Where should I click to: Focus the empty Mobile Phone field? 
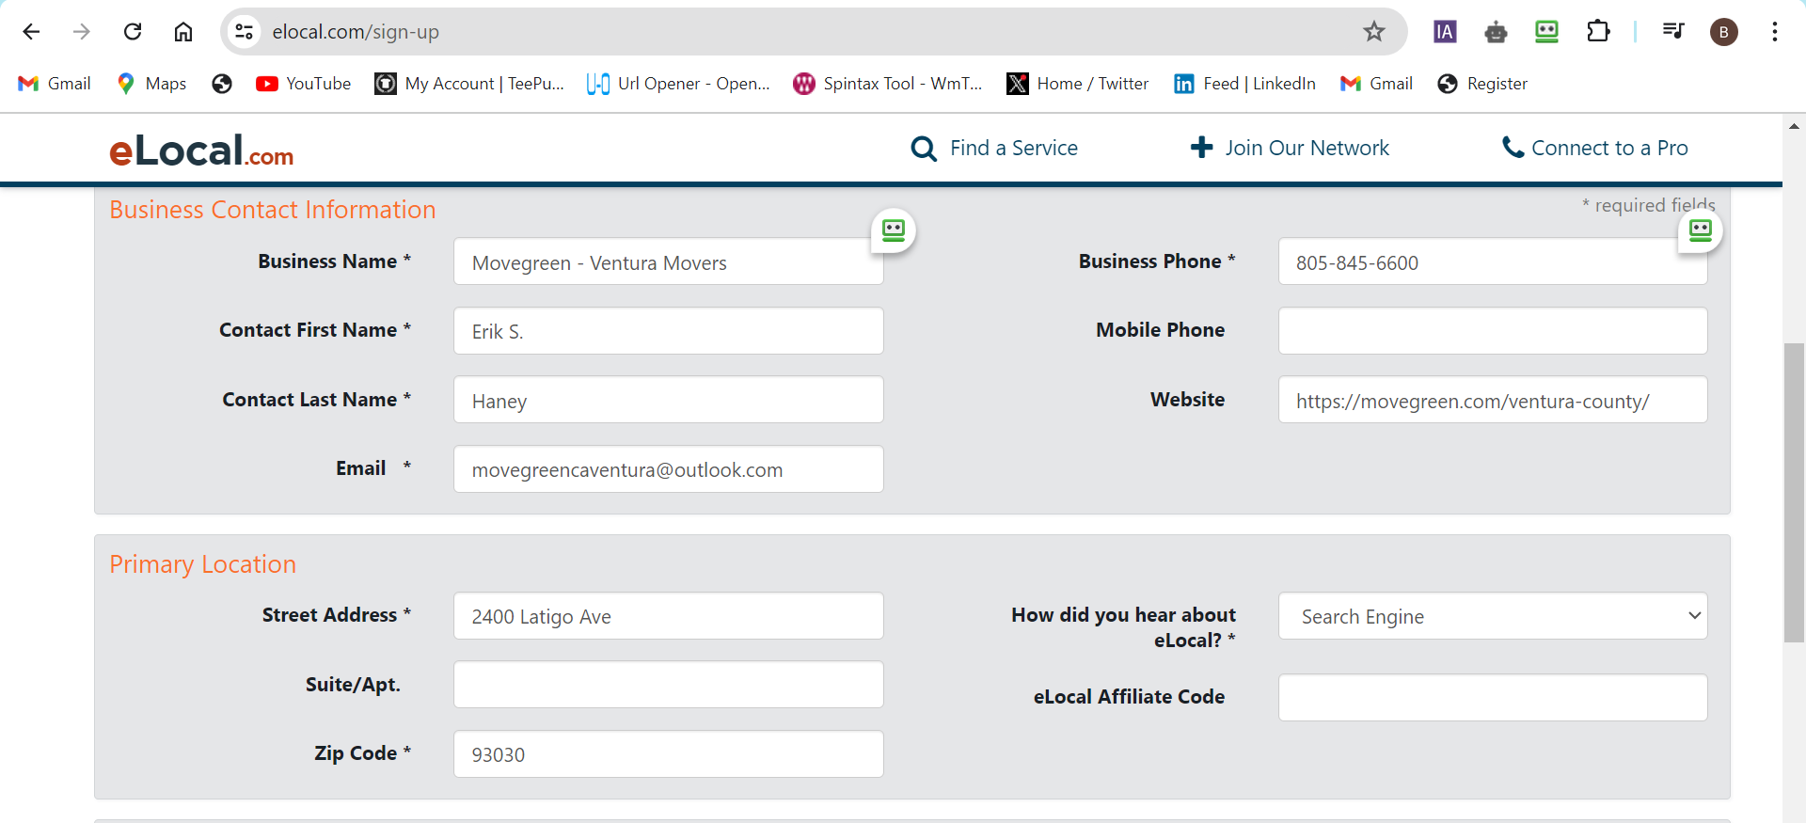(x=1493, y=331)
